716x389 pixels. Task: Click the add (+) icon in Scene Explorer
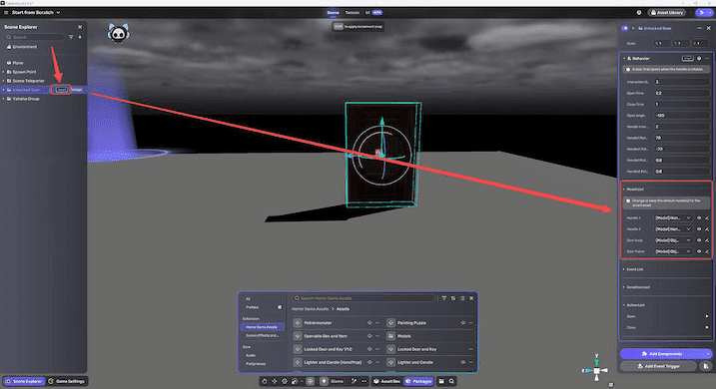[80, 37]
